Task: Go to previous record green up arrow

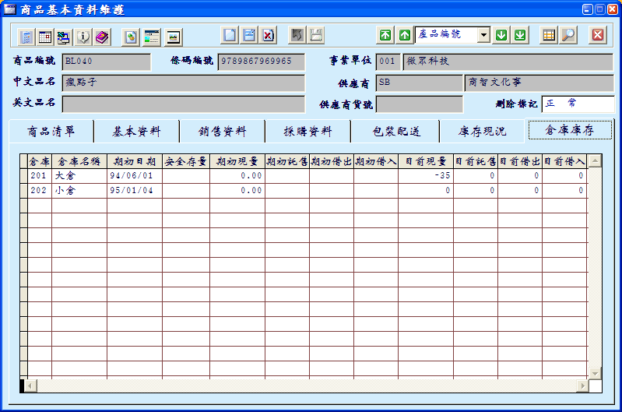Action: [405, 35]
